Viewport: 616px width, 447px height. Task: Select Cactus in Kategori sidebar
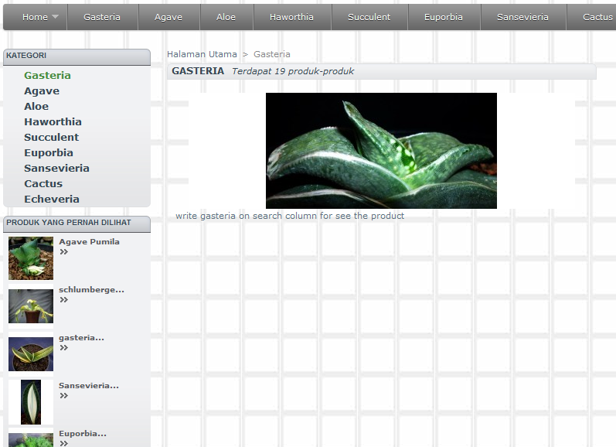tap(43, 183)
